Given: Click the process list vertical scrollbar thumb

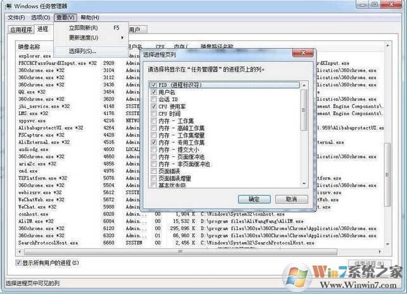Looking at the screenshot, I should pos(387,175).
